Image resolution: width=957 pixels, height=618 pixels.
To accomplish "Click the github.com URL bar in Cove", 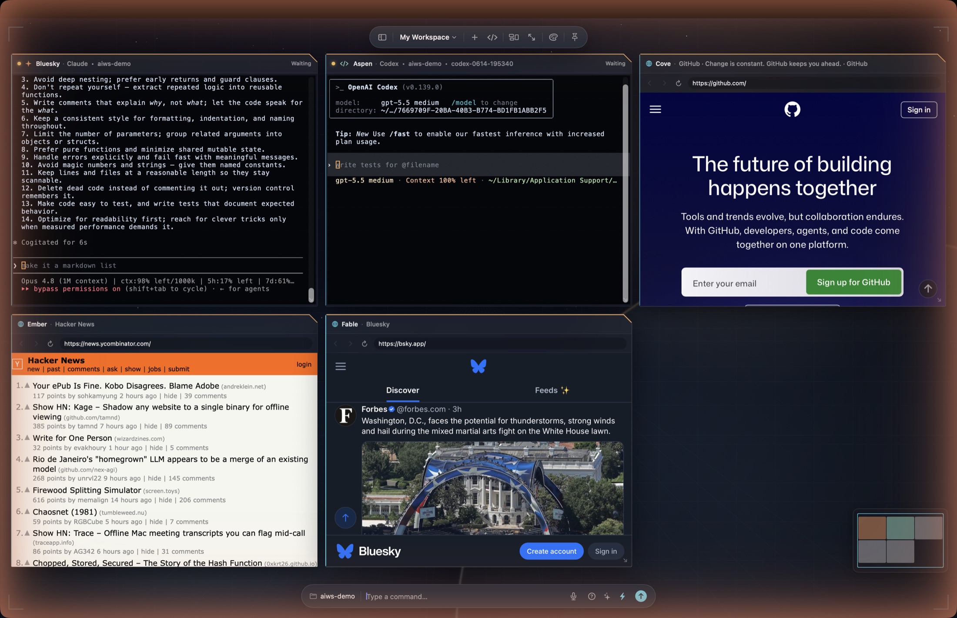I will (x=813, y=83).
